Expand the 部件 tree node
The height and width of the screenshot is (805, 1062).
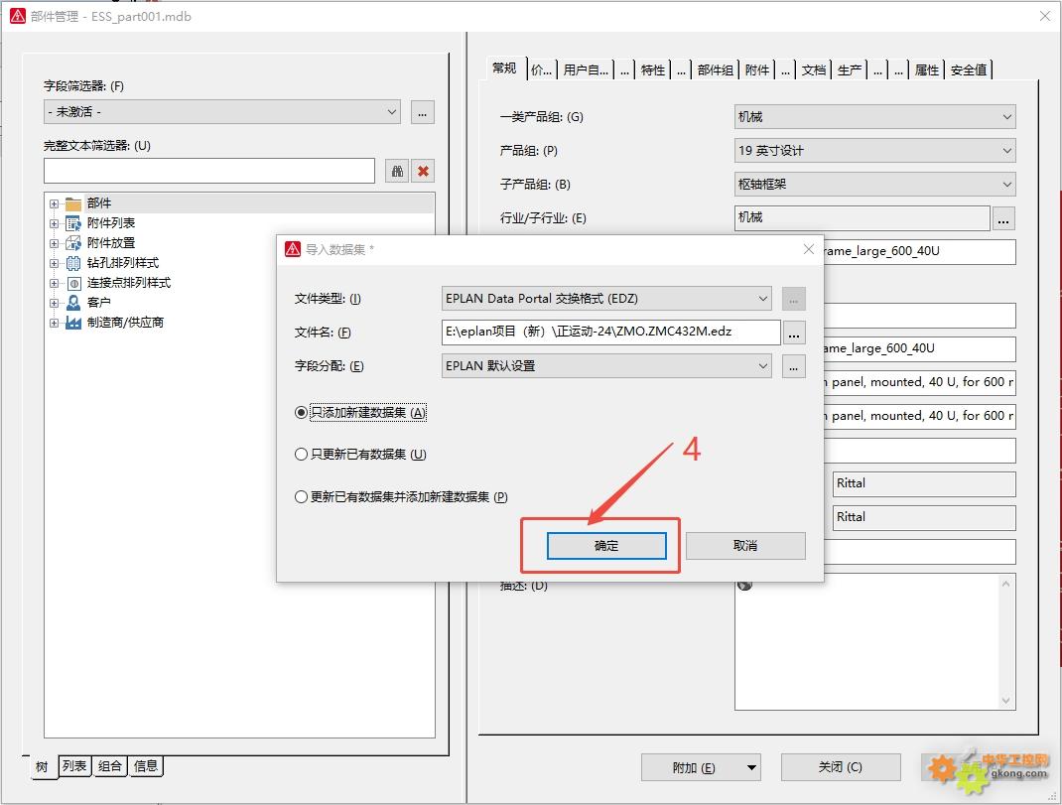point(54,203)
